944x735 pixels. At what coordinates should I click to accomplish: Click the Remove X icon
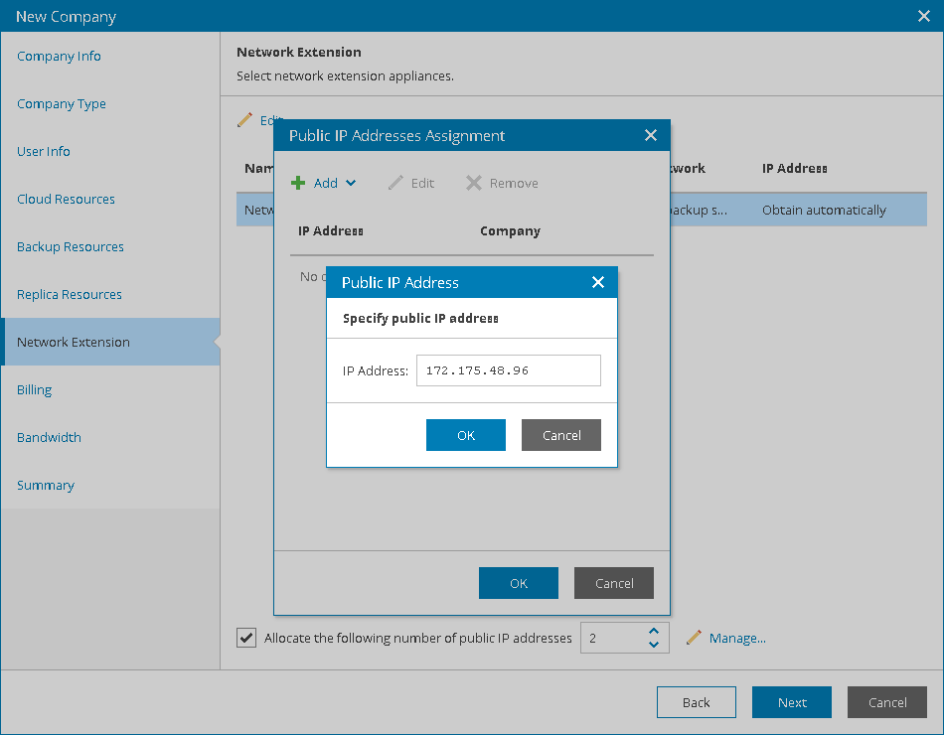coord(474,183)
